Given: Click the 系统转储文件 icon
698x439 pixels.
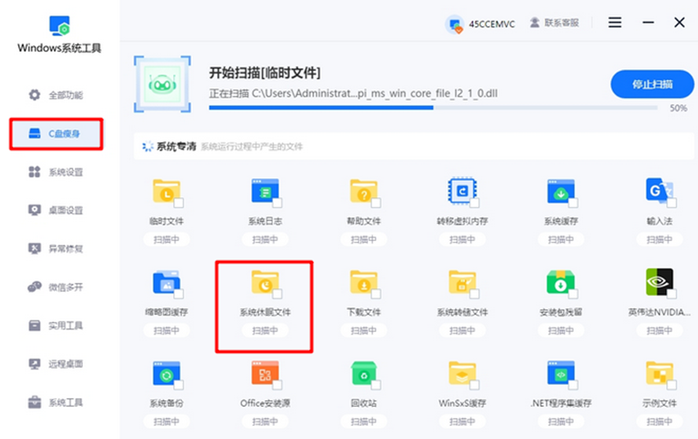Looking at the screenshot, I should tap(462, 282).
